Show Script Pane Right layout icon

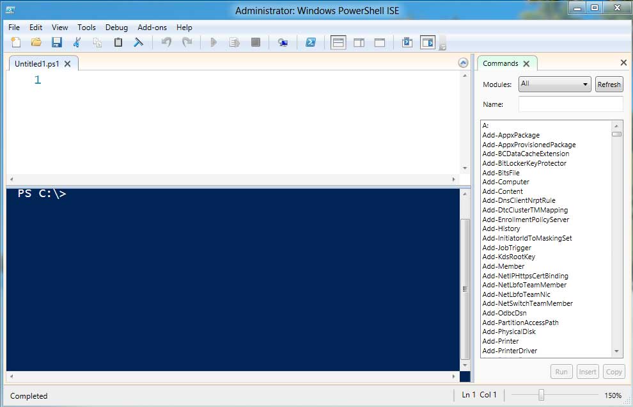pyautogui.click(x=359, y=42)
